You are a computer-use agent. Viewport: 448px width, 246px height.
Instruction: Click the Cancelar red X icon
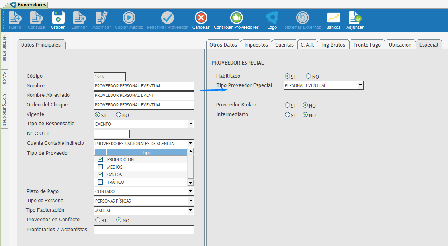(201, 18)
